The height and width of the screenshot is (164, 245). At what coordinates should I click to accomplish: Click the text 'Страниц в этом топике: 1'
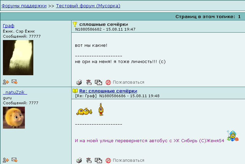(208, 17)
